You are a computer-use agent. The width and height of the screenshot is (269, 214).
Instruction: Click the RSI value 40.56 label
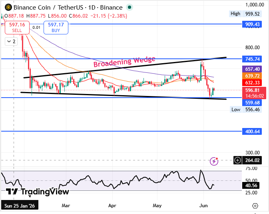coord(251,185)
